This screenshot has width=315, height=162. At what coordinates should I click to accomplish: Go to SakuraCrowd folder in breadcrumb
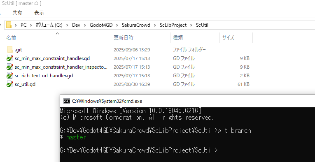(136, 25)
